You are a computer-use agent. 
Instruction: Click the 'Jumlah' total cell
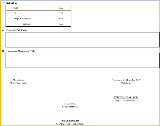point(26,24)
